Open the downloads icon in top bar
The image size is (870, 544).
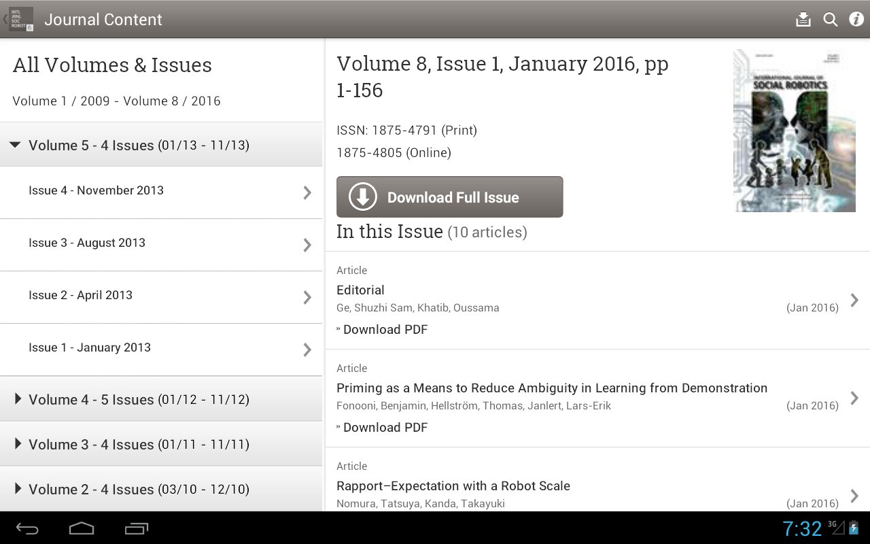point(803,19)
